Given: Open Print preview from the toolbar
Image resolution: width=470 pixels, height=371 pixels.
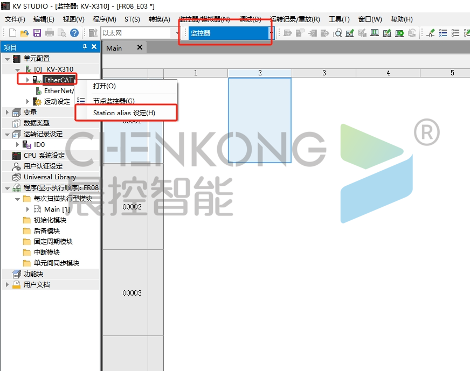Looking at the screenshot, I should (x=62, y=33).
